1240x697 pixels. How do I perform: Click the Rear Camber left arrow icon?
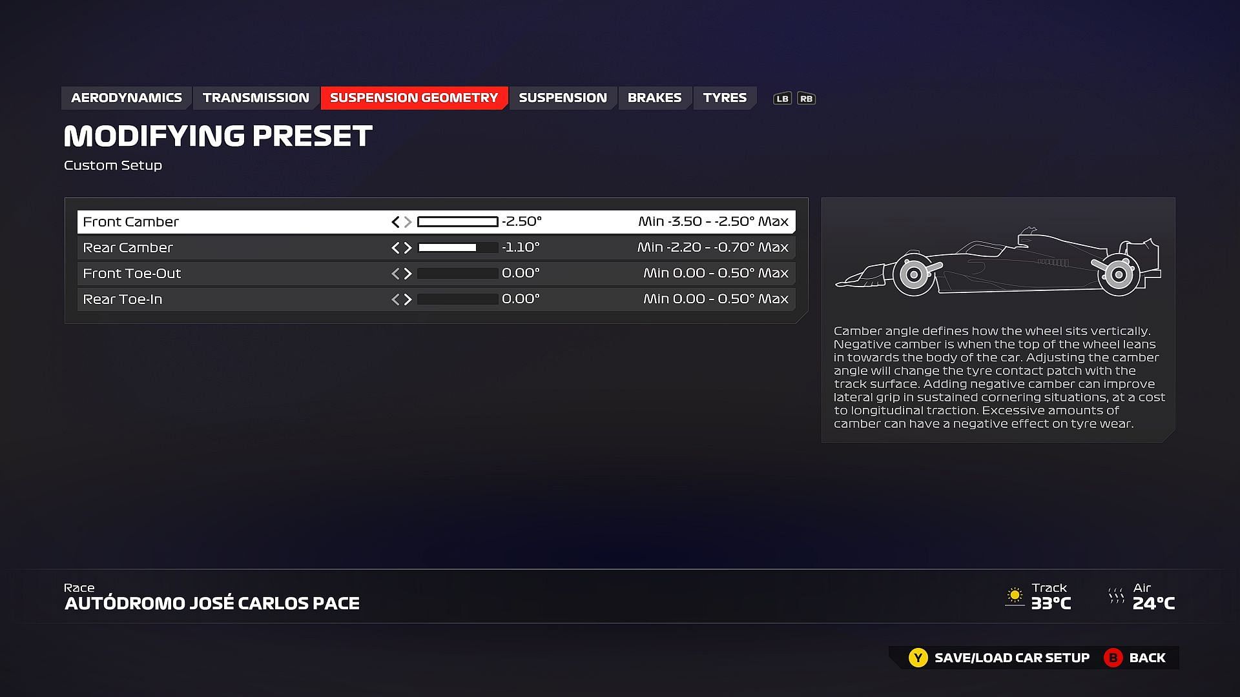393,247
